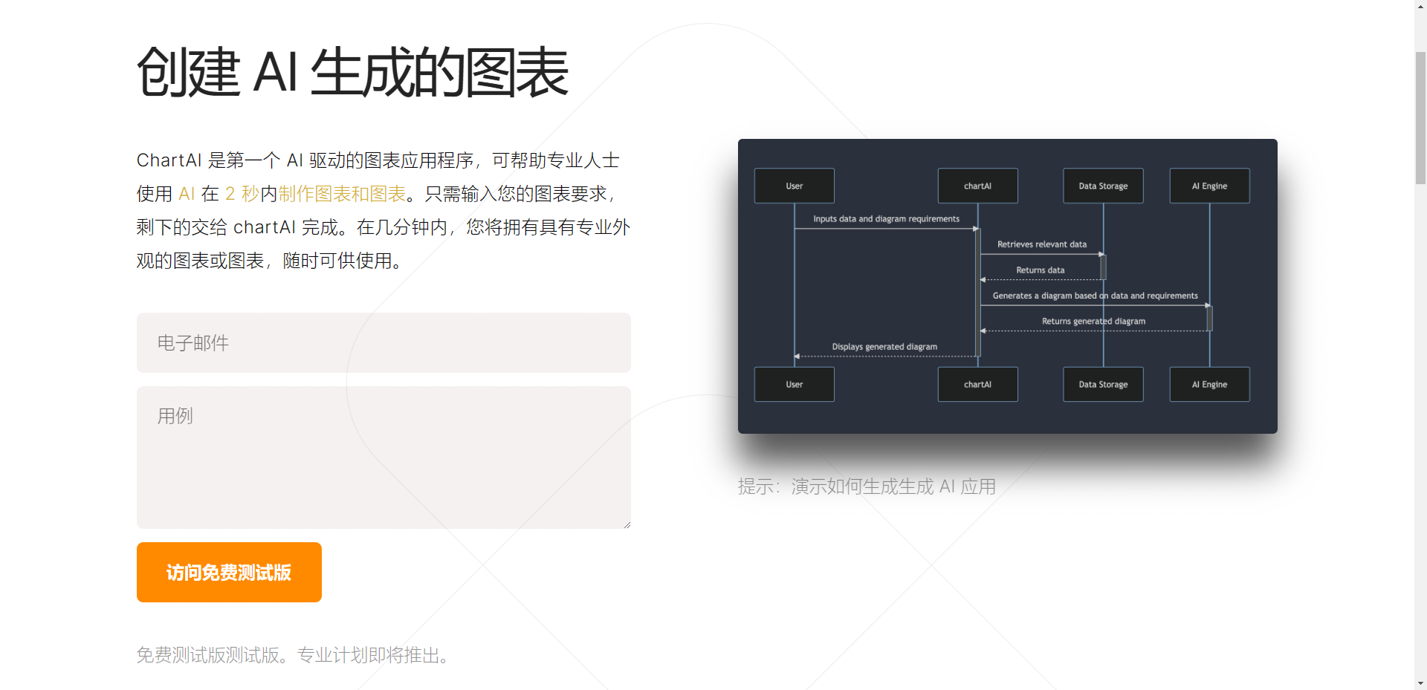The image size is (1427, 690).
Task: Click the heading 创建 AI 生成的图表
Action: [352, 72]
